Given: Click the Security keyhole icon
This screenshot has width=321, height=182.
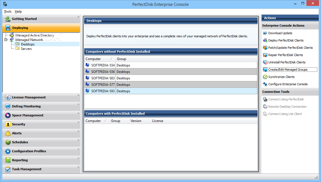Looking at the screenshot, I should 8,124.
